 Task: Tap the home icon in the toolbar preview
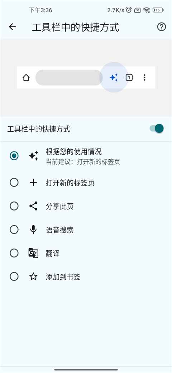point(26,77)
